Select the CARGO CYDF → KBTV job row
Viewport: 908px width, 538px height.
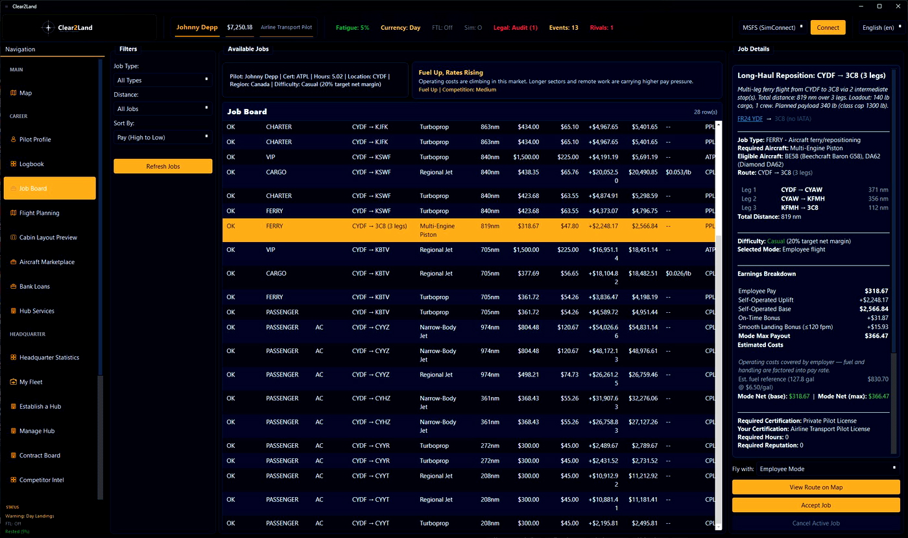[x=468, y=278]
